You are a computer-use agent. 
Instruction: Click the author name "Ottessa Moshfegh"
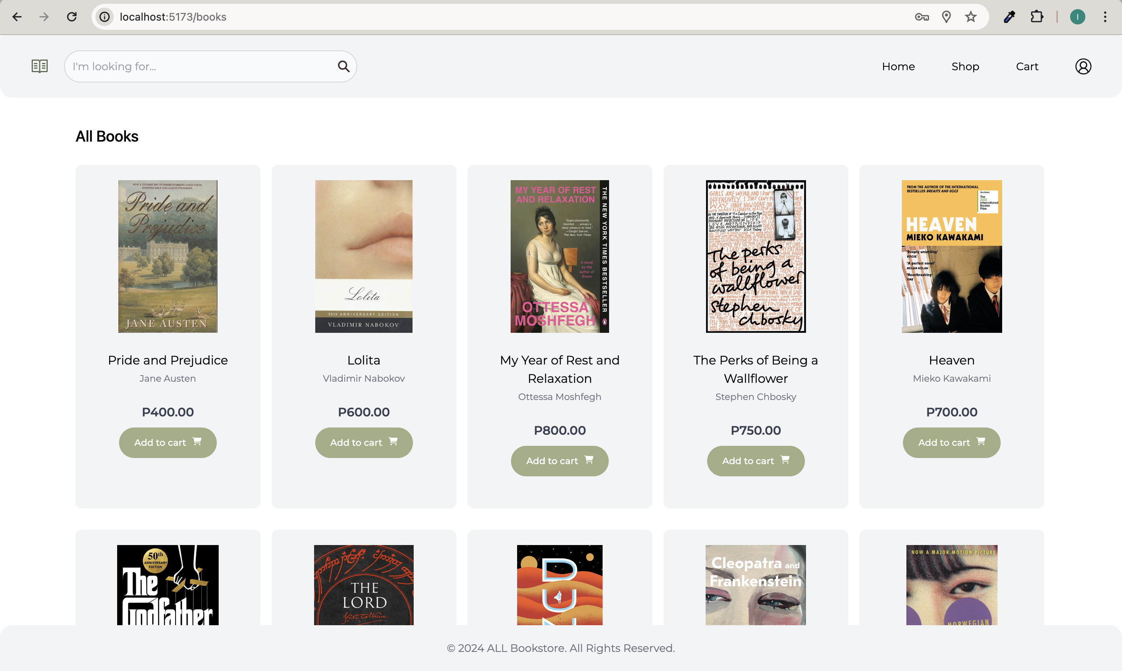(x=559, y=397)
